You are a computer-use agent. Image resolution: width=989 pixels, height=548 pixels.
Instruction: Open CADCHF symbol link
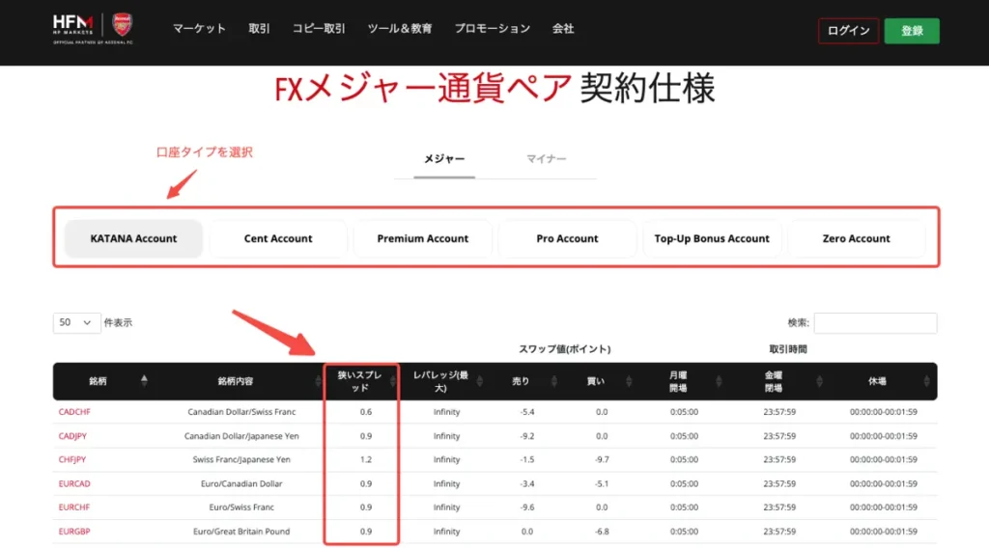point(74,412)
